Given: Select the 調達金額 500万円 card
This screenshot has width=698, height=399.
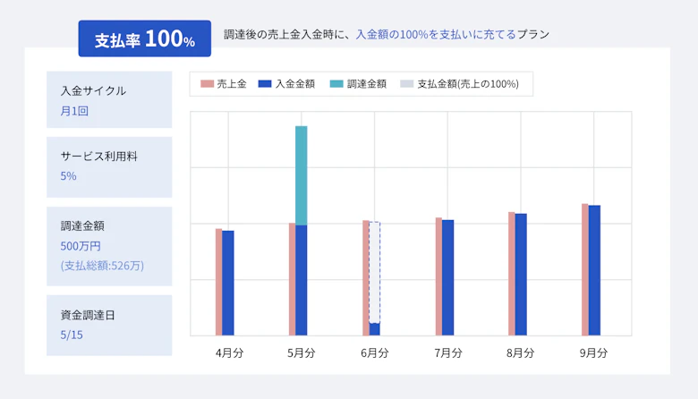Looking at the screenshot, I should click(109, 245).
